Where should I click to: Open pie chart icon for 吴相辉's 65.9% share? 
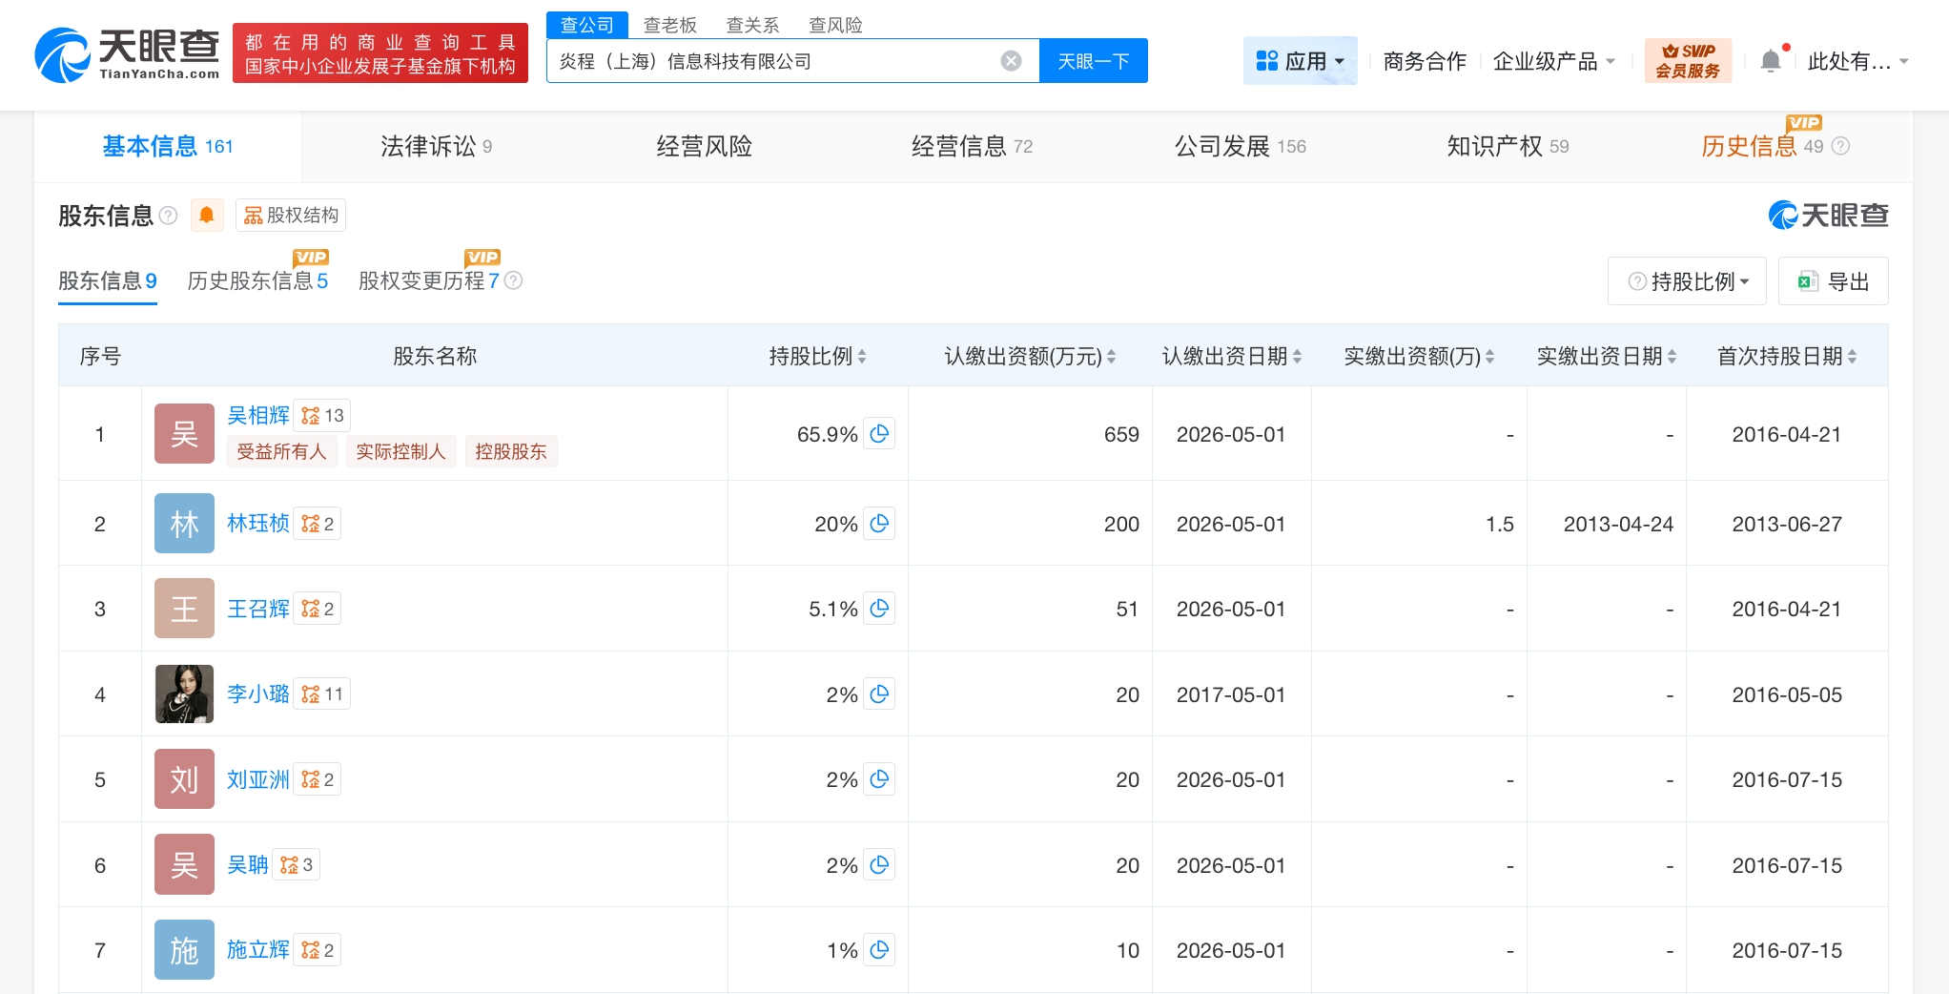coord(879,434)
